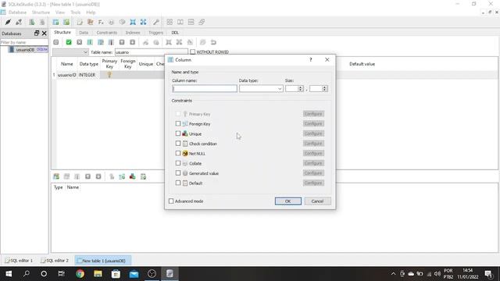Tick the Not NULL checkbox
The width and height of the screenshot is (500, 281).
[x=178, y=153]
